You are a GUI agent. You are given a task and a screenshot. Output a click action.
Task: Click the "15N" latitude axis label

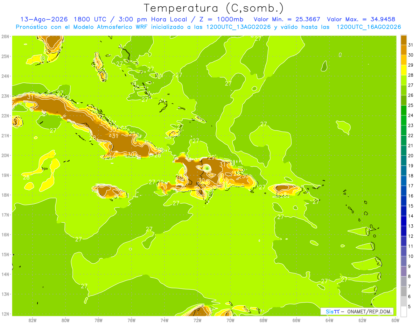tap(5, 255)
